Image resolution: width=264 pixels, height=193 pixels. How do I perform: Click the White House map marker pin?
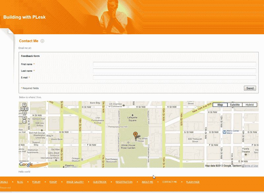pos(135,134)
